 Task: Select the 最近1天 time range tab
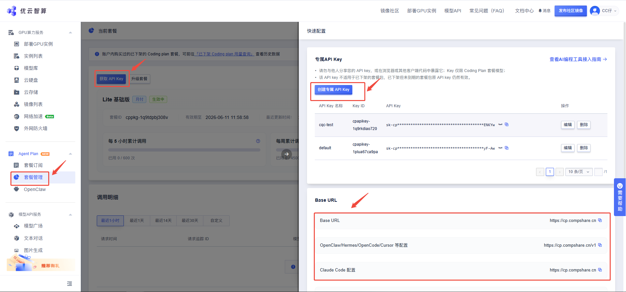(x=137, y=221)
